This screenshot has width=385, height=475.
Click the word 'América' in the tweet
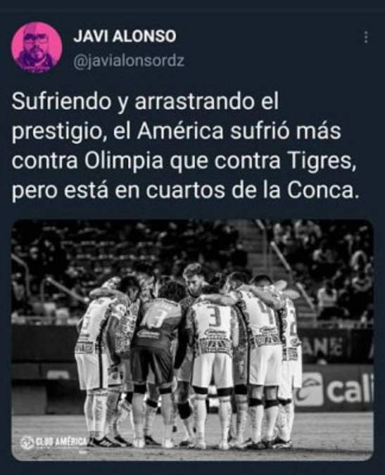click(x=180, y=132)
